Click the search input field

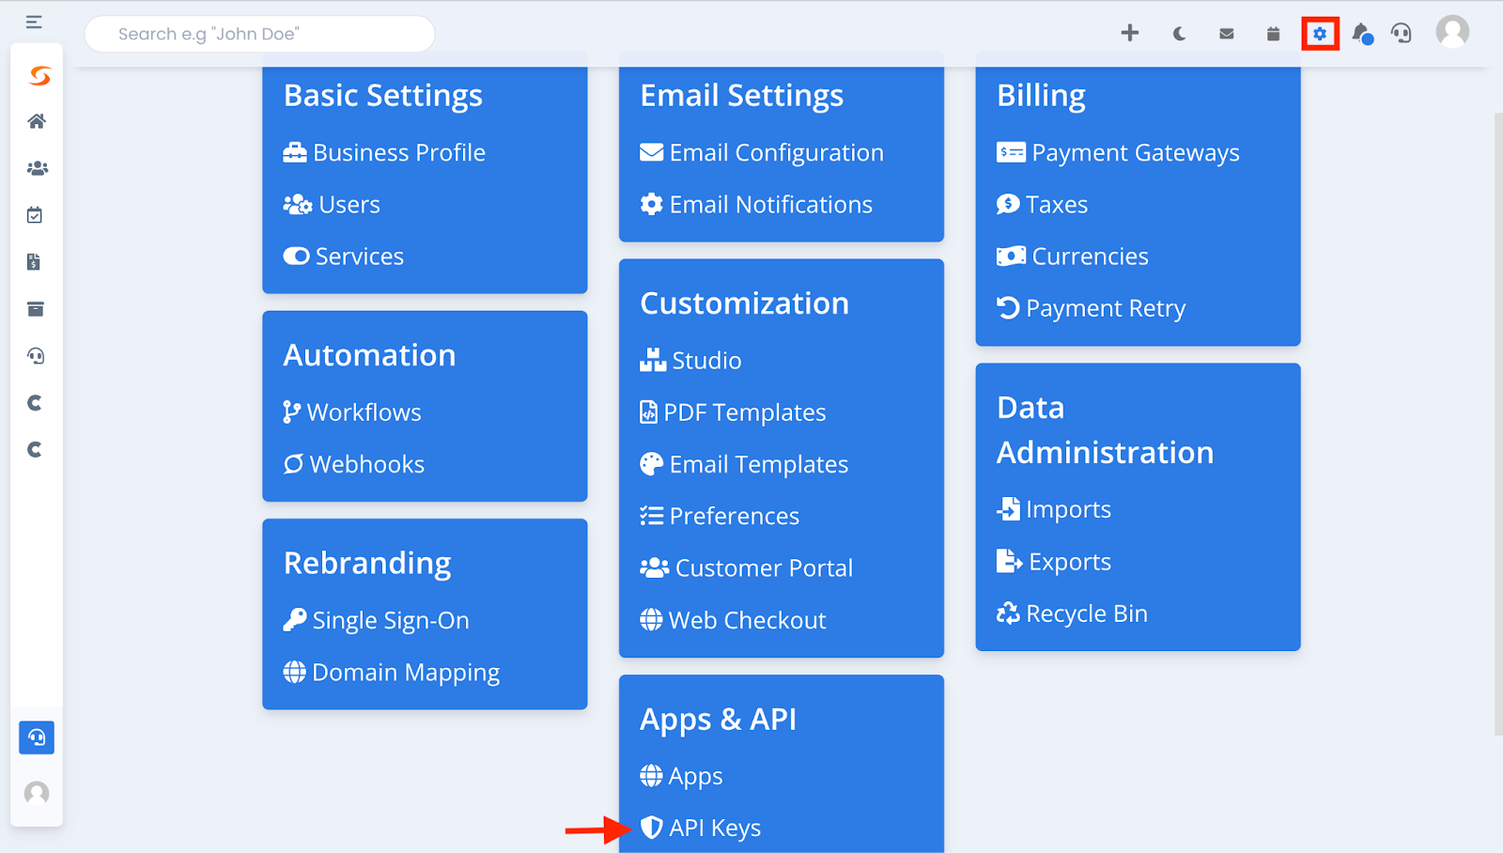point(260,34)
